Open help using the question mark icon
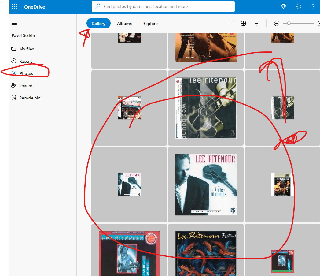 tap(313, 6)
